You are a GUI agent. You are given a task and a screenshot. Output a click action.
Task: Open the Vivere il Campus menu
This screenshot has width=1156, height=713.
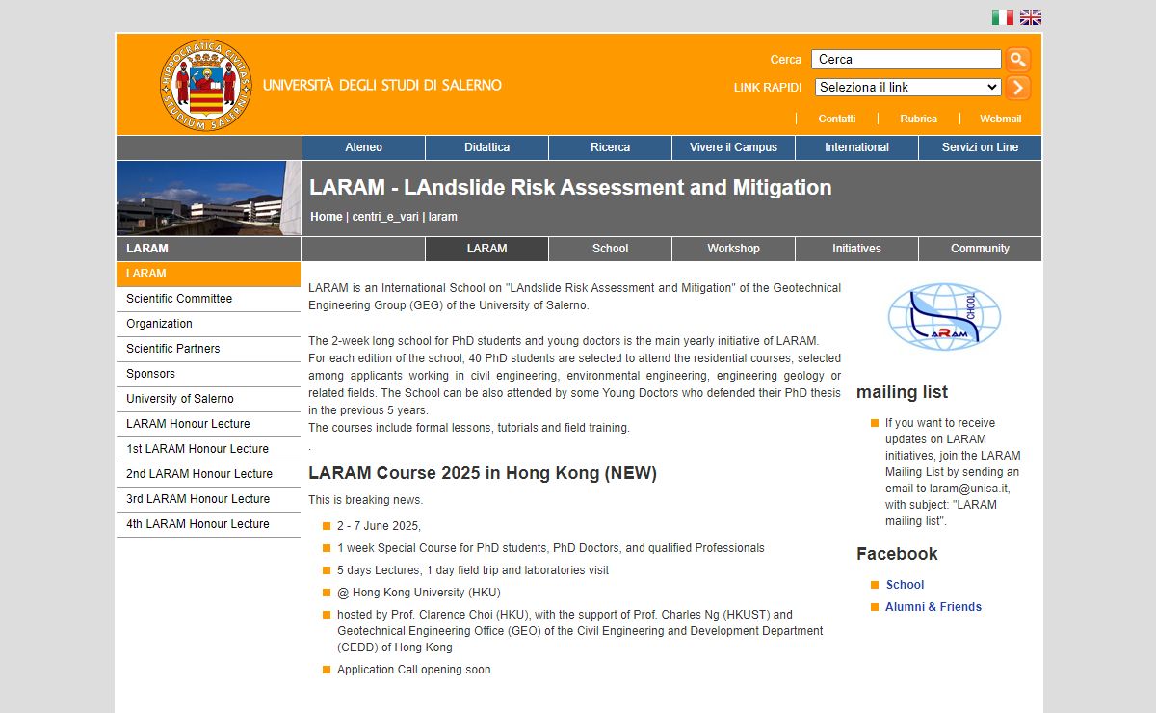pyautogui.click(x=733, y=147)
